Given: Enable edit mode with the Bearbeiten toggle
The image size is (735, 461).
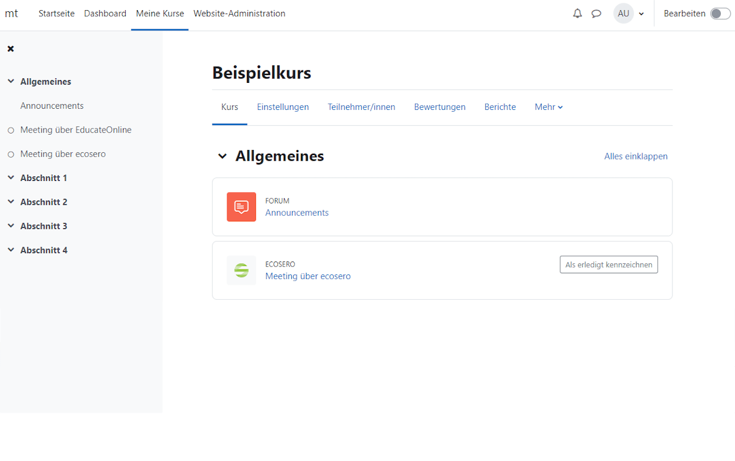Looking at the screenshot, I should tap(720, 13).
